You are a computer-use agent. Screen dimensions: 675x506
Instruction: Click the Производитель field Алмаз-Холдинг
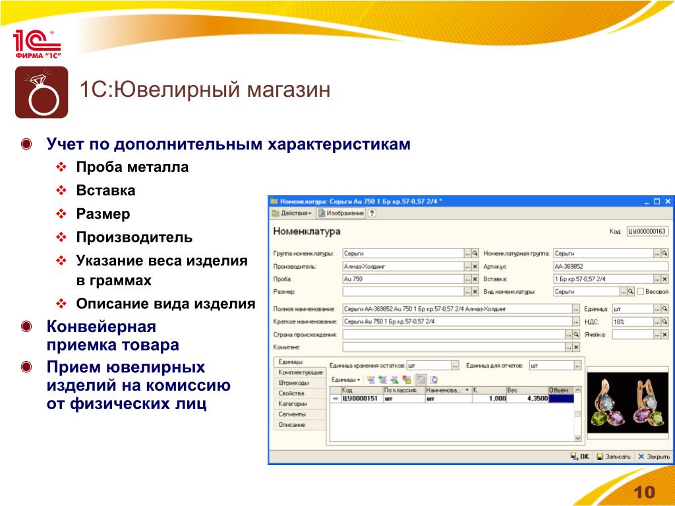coord(403,266)
